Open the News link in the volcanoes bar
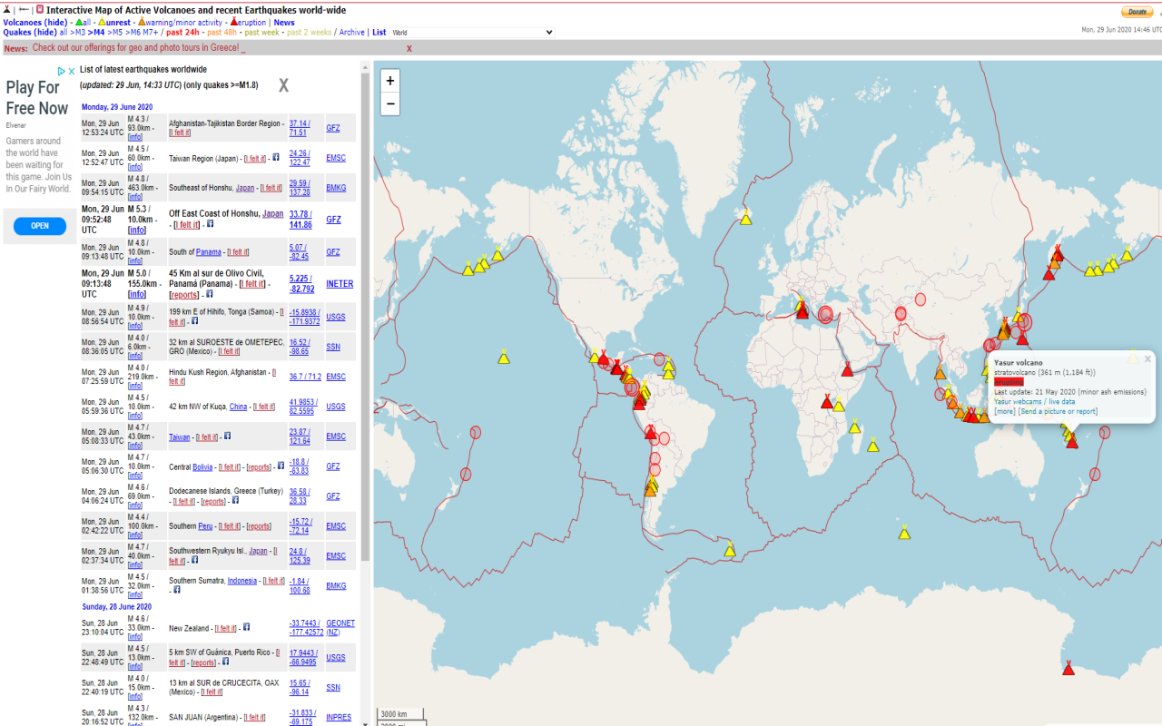Image resolution: width=1162 pixels, height=726 pixels. tap(284, 23)
